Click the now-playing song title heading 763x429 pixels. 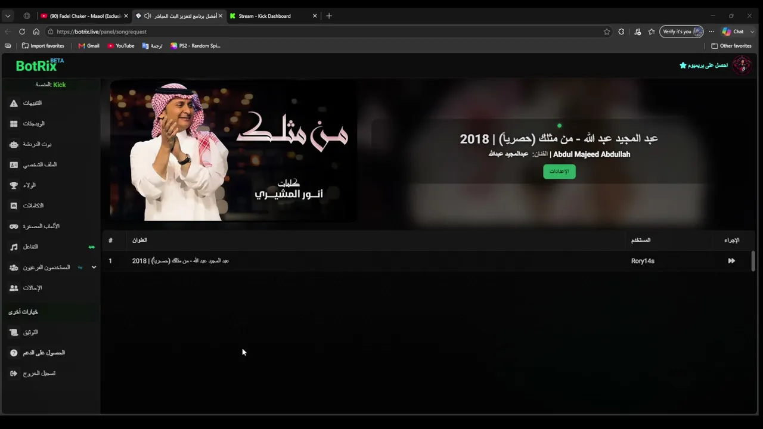tap(559, 139)
